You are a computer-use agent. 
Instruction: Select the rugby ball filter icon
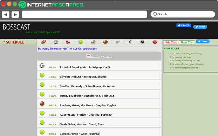(x=118, y=42)
